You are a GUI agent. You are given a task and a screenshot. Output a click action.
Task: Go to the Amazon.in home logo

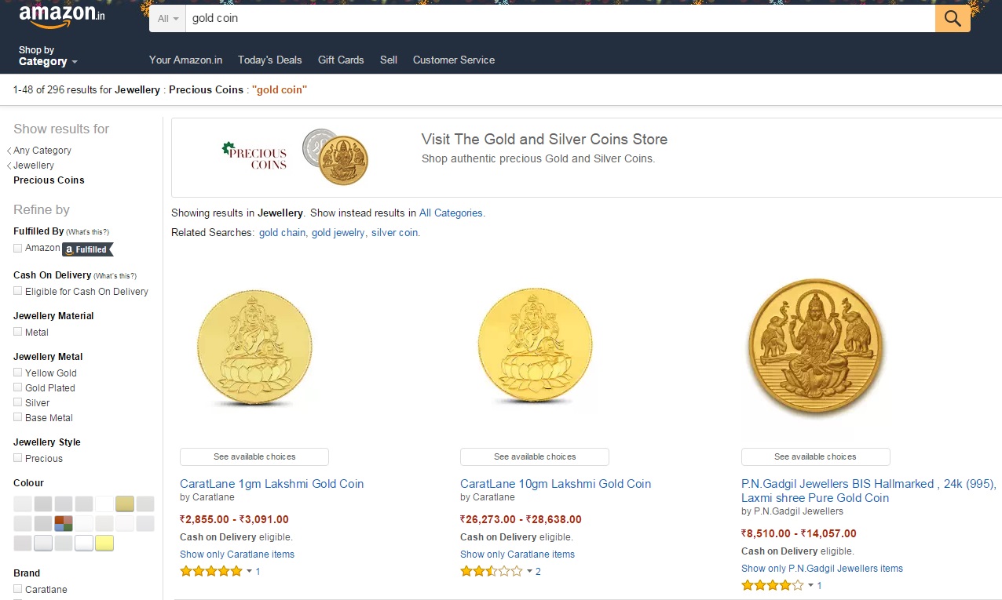[x=62, y=15]
